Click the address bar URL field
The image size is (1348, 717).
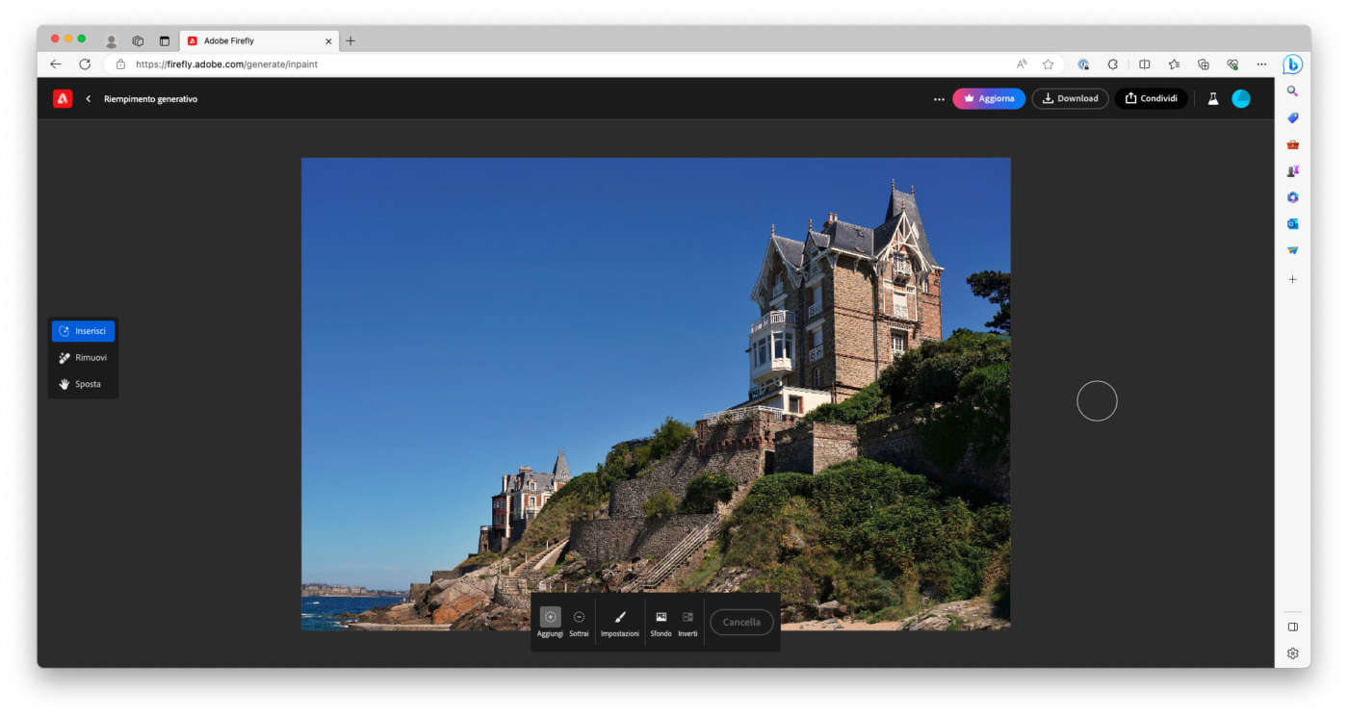pos(558,64)
